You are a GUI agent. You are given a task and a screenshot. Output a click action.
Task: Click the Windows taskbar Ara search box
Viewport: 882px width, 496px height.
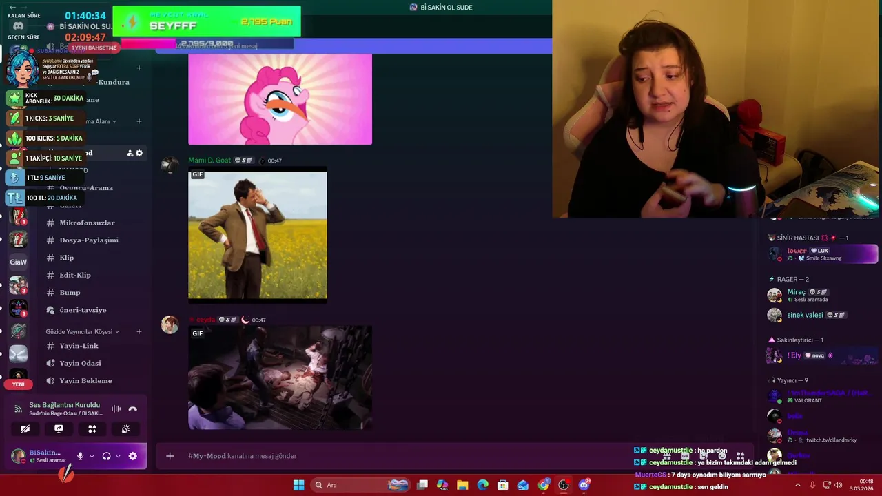(x=361, y=485)
